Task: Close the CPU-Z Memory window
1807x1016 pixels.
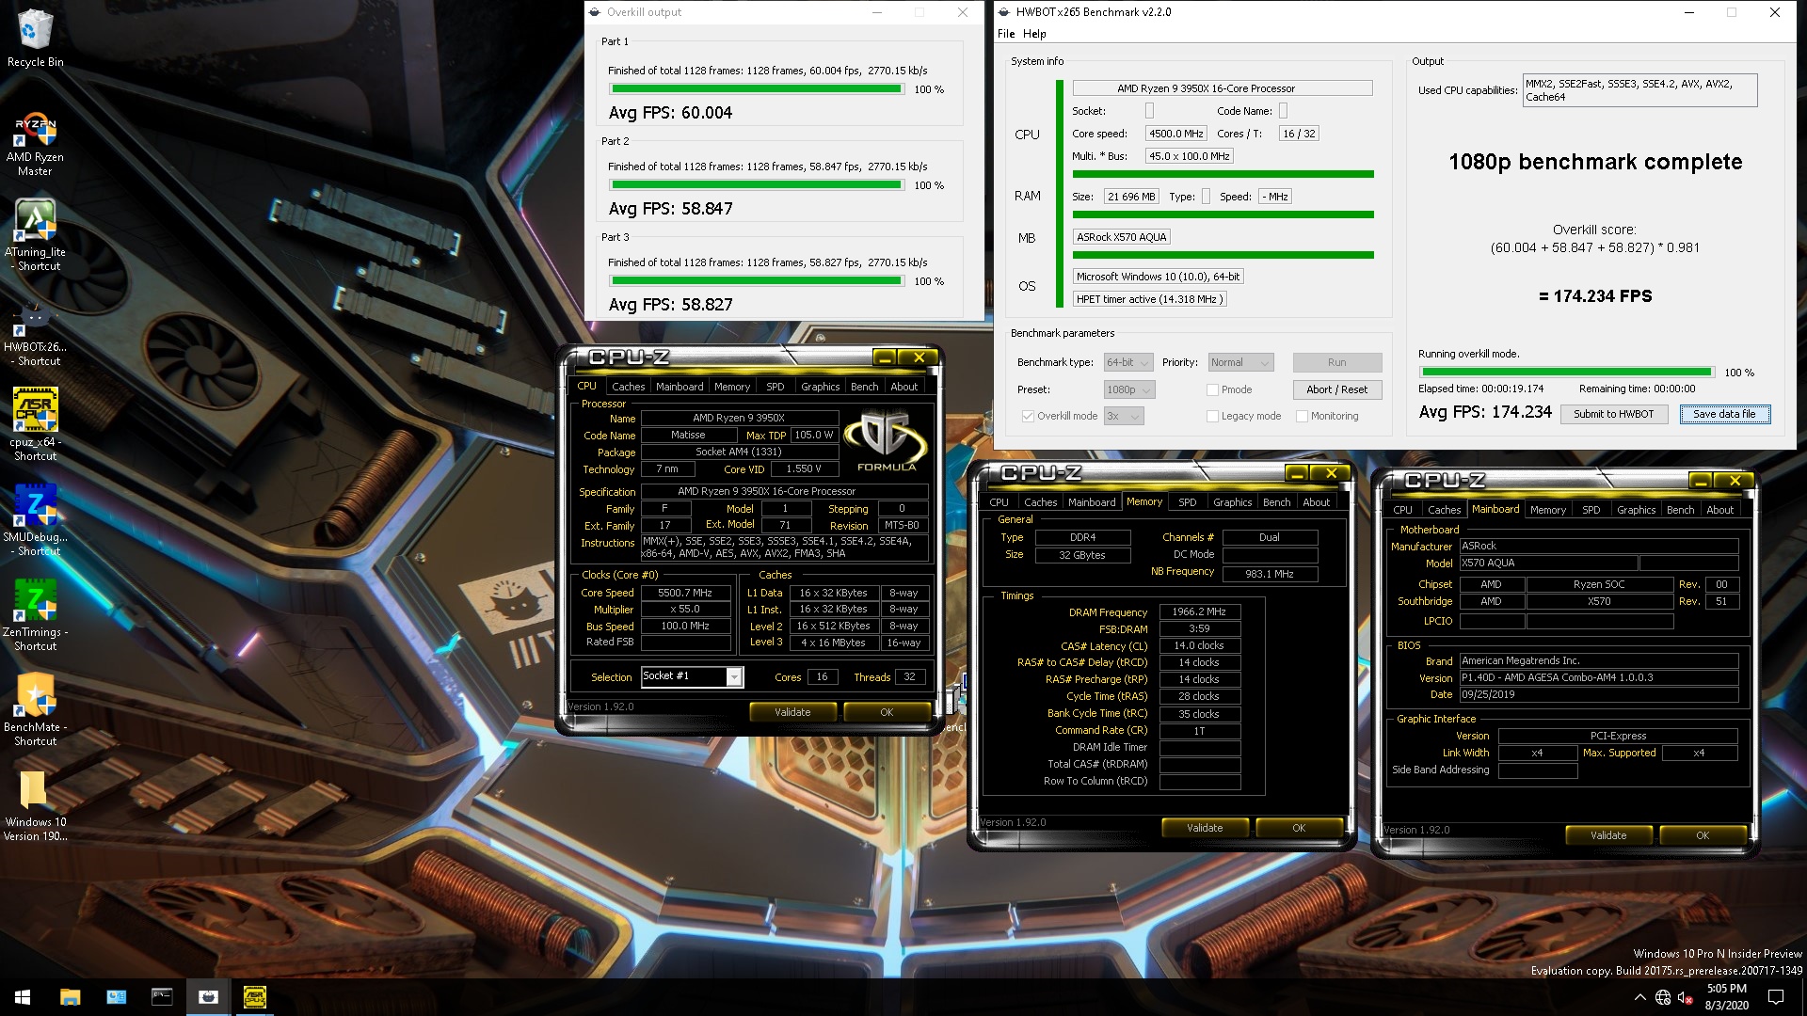Action: (x=1331, y=473)
